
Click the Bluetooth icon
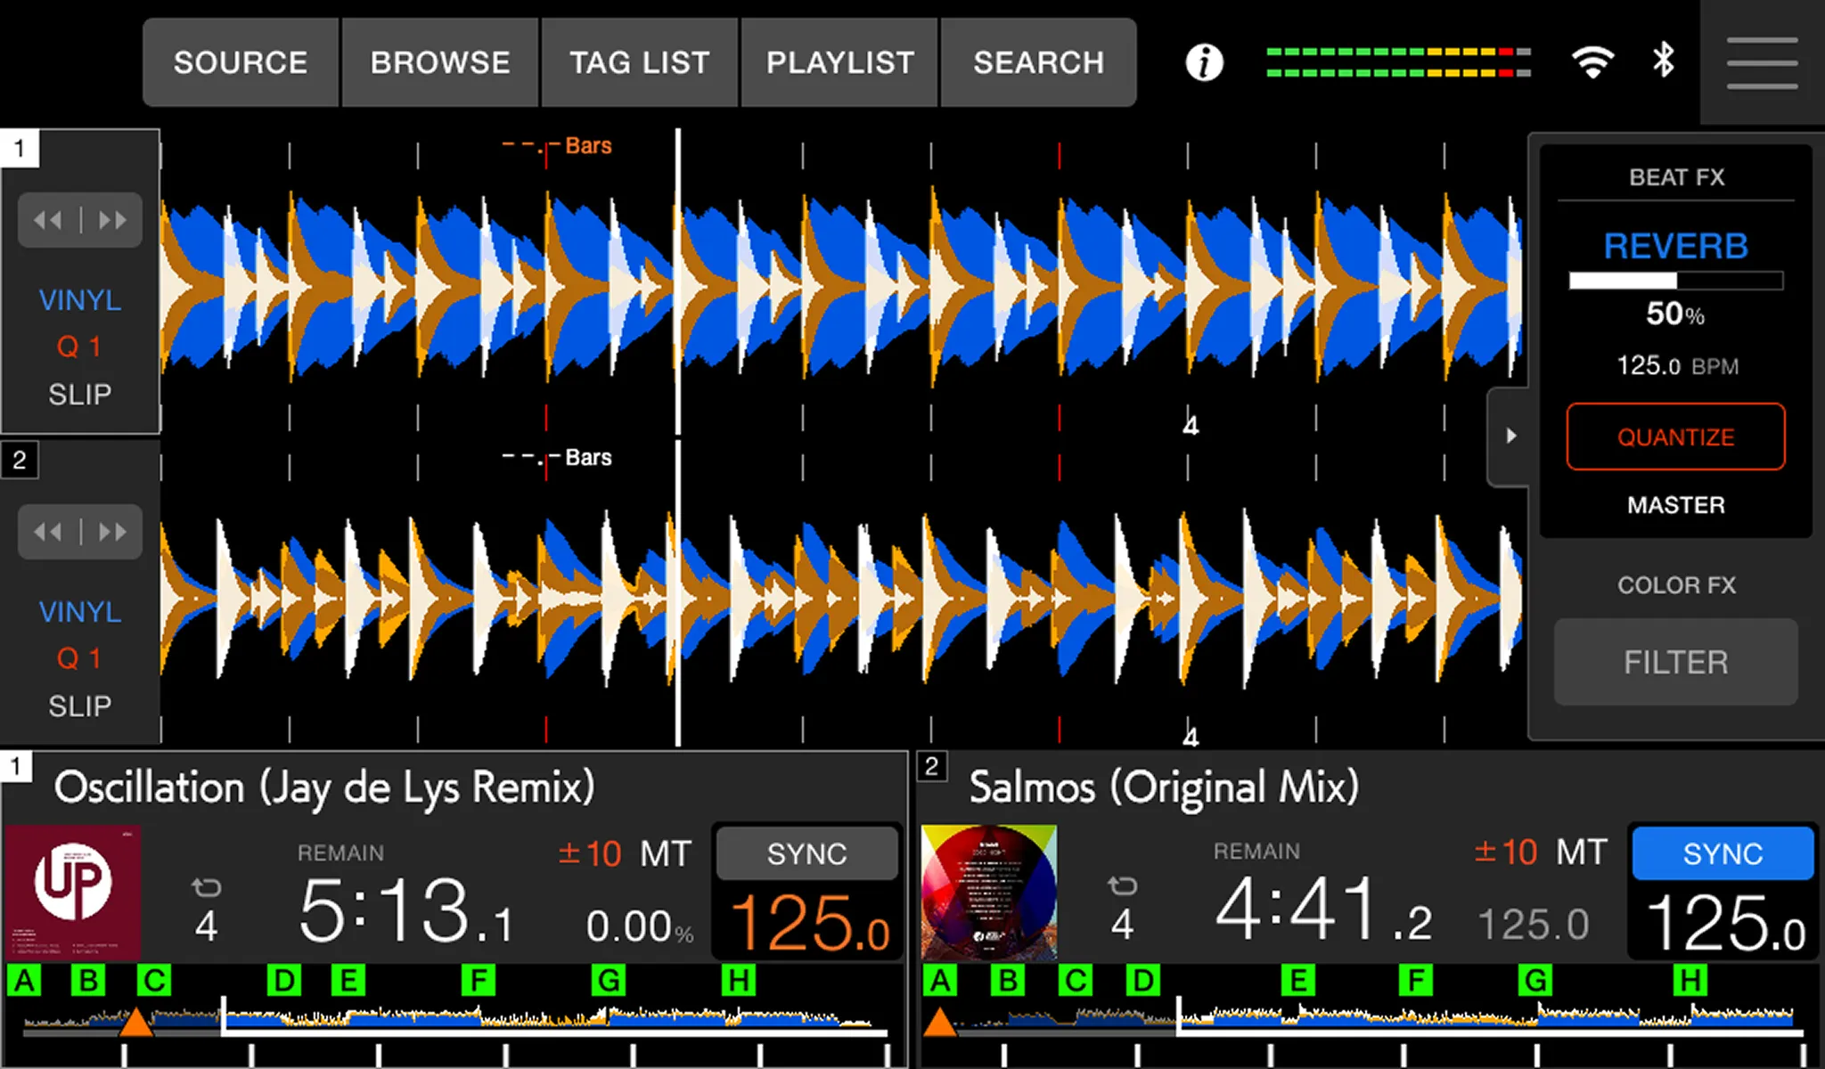click(x=1663, y=61)
